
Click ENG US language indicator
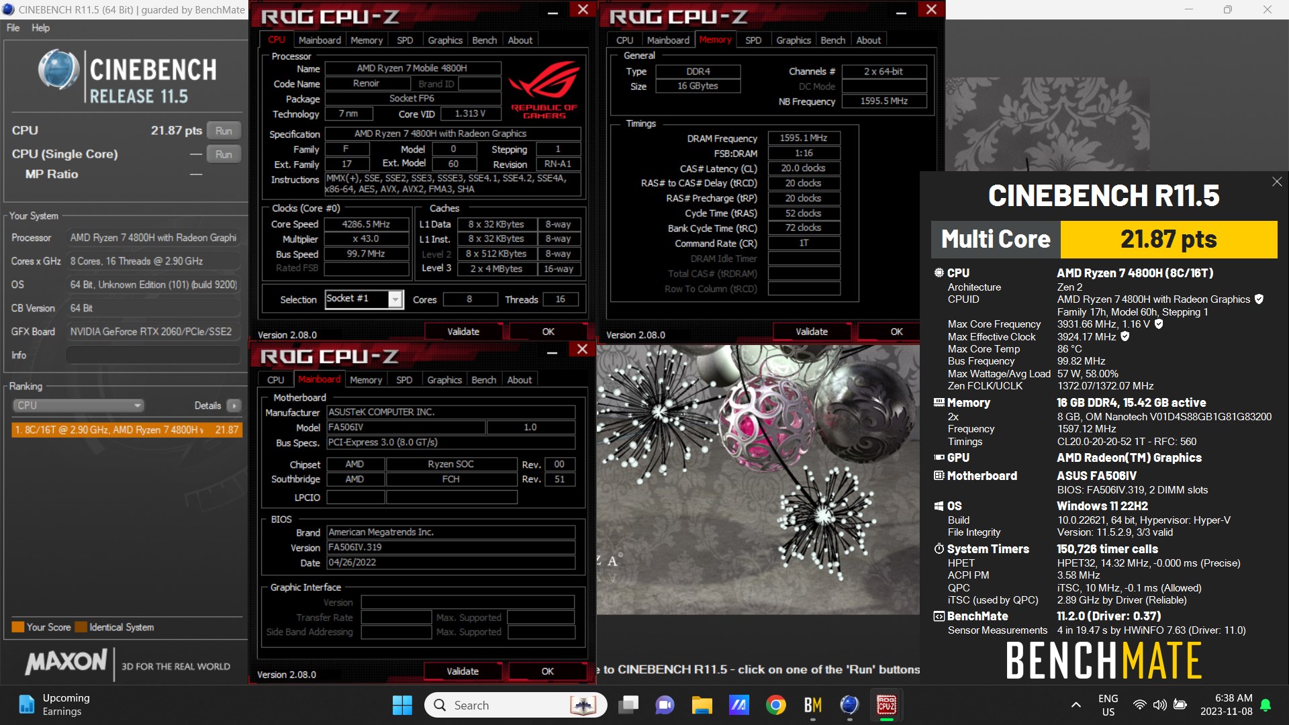(1108, 705)
